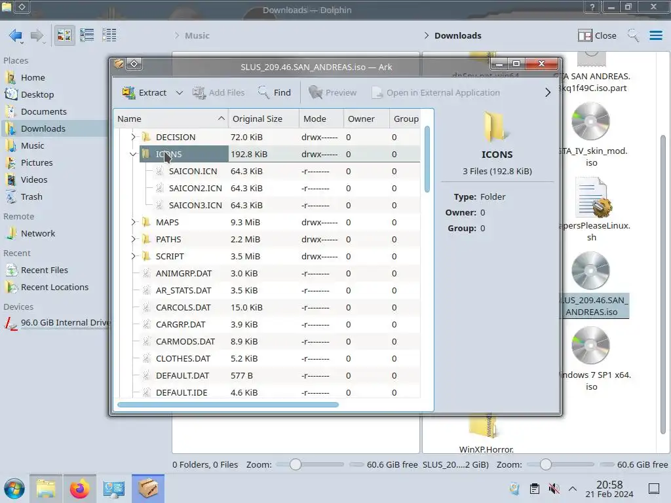Sort by Original Size column
The width and height of the screenshot is (671, 503).
[x=263, y=119]
